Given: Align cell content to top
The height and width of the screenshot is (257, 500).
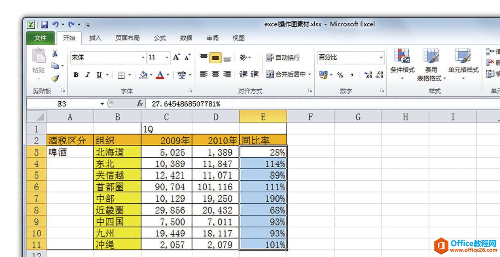Looking at the screenshot, I should 204,57.
